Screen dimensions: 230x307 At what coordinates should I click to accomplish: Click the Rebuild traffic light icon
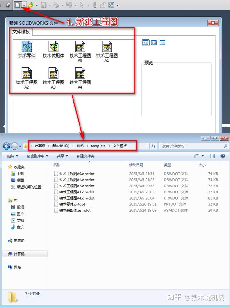tap(95, 5)
